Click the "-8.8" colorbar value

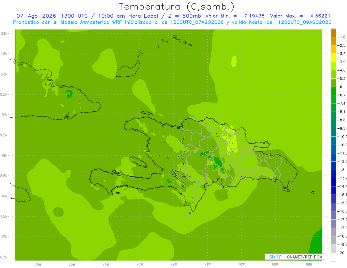click(x=342, y=120)
